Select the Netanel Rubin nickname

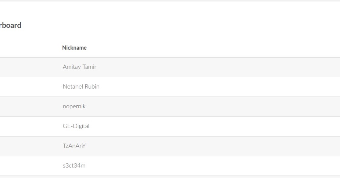[81, 86]
